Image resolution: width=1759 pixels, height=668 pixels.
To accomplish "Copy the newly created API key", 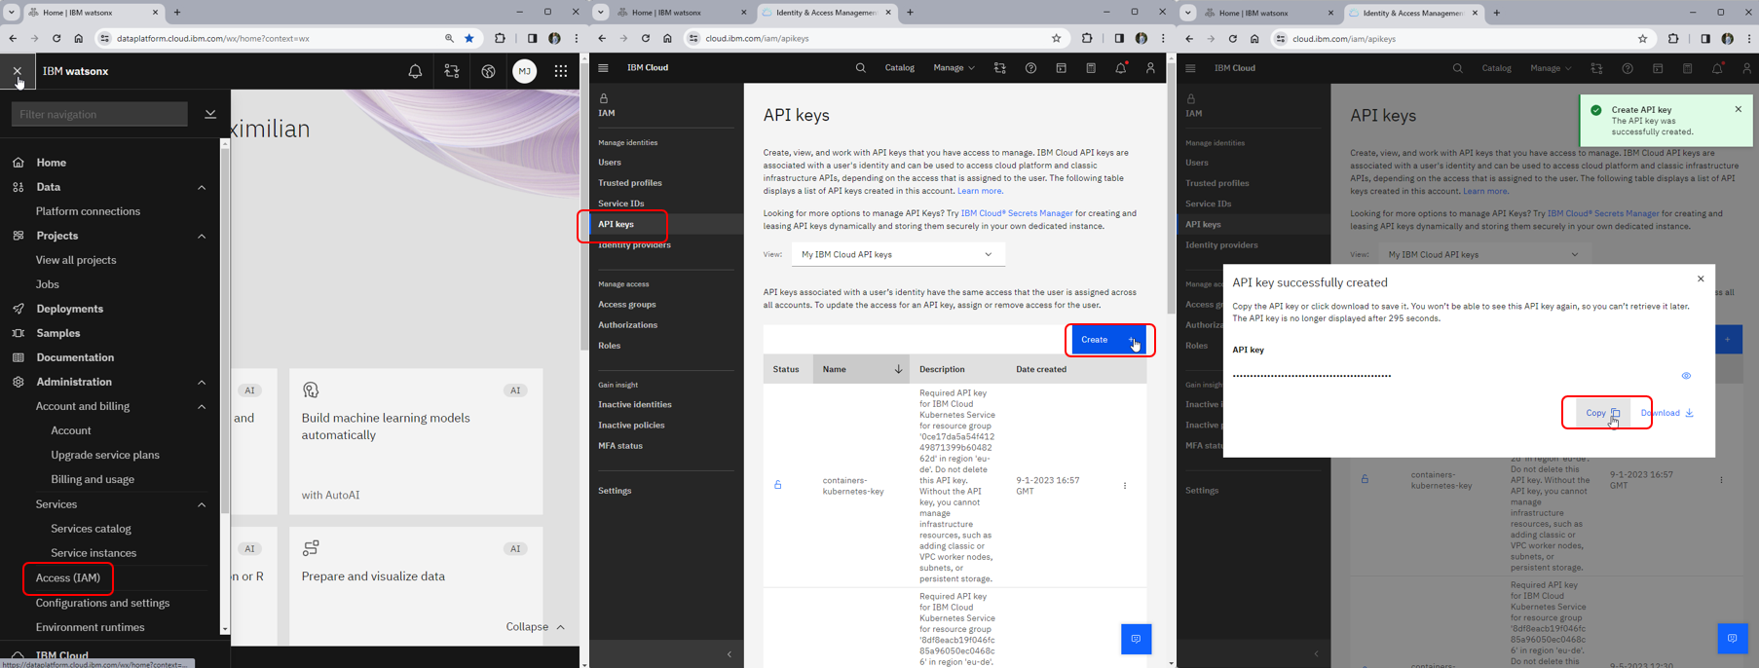I will 1602,413.
